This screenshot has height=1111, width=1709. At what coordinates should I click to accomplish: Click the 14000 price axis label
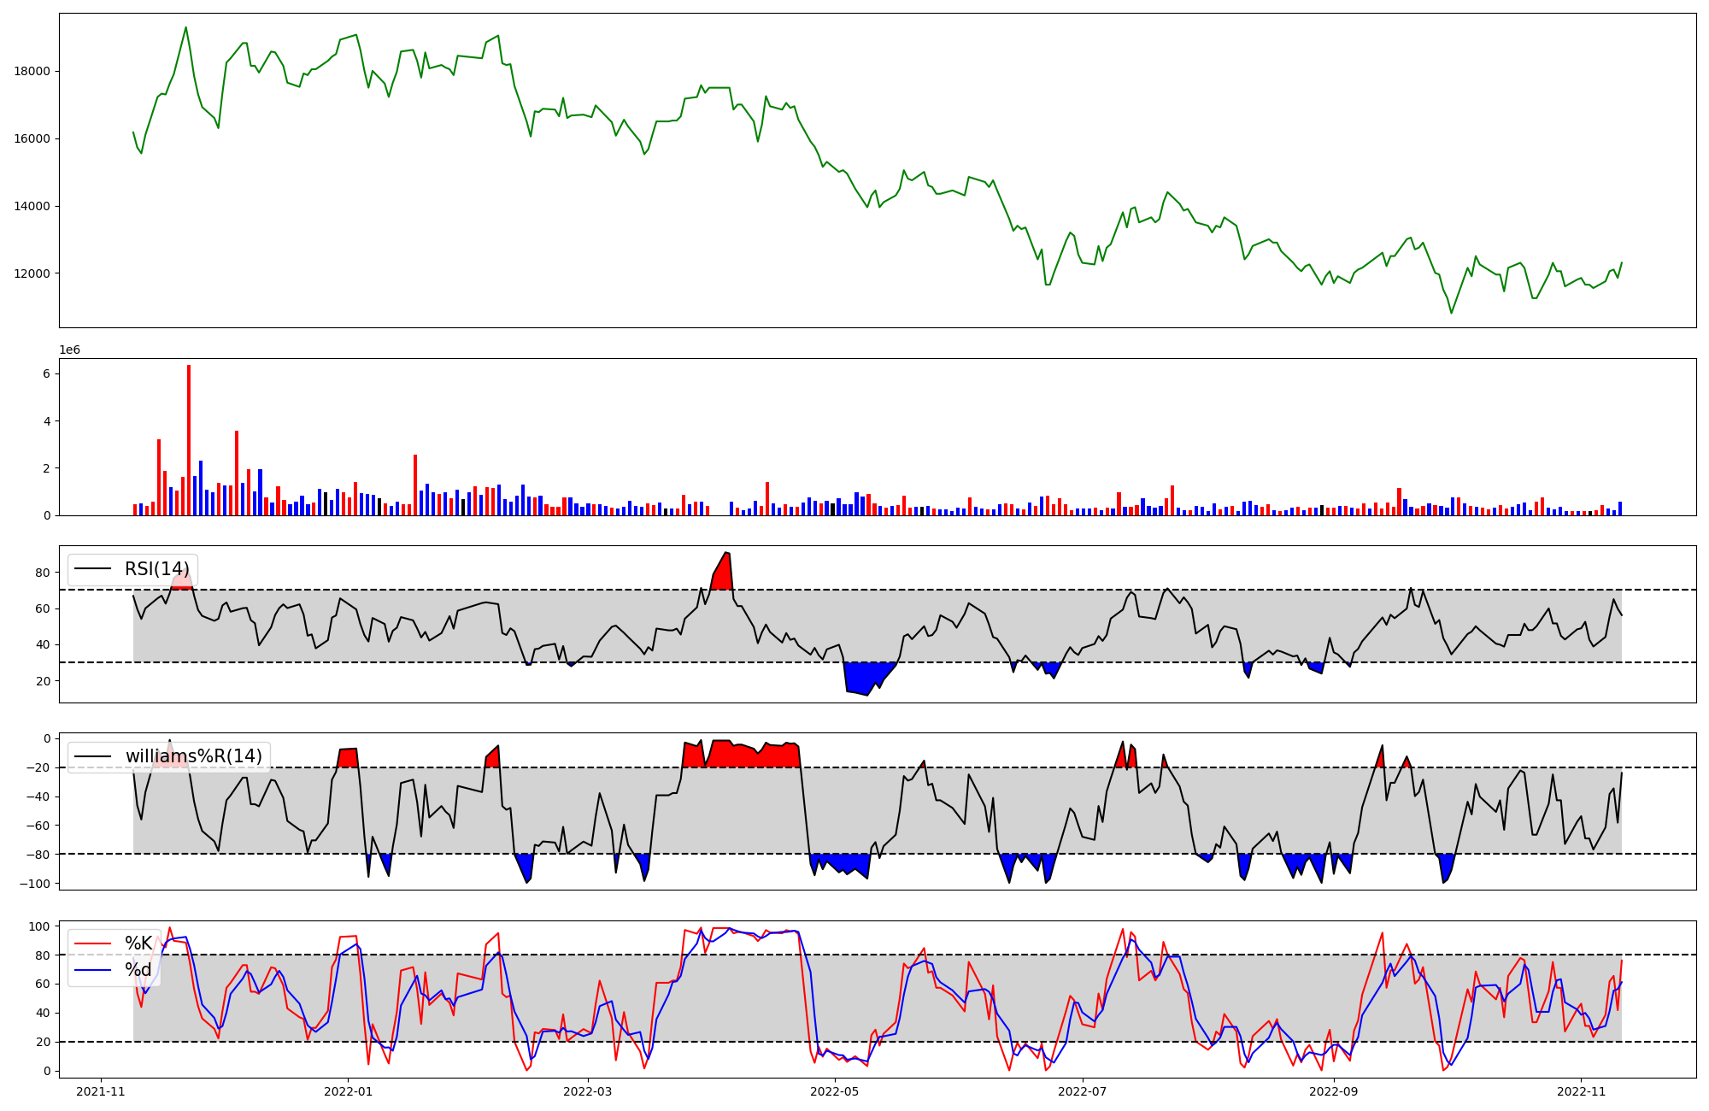(32, 206)
